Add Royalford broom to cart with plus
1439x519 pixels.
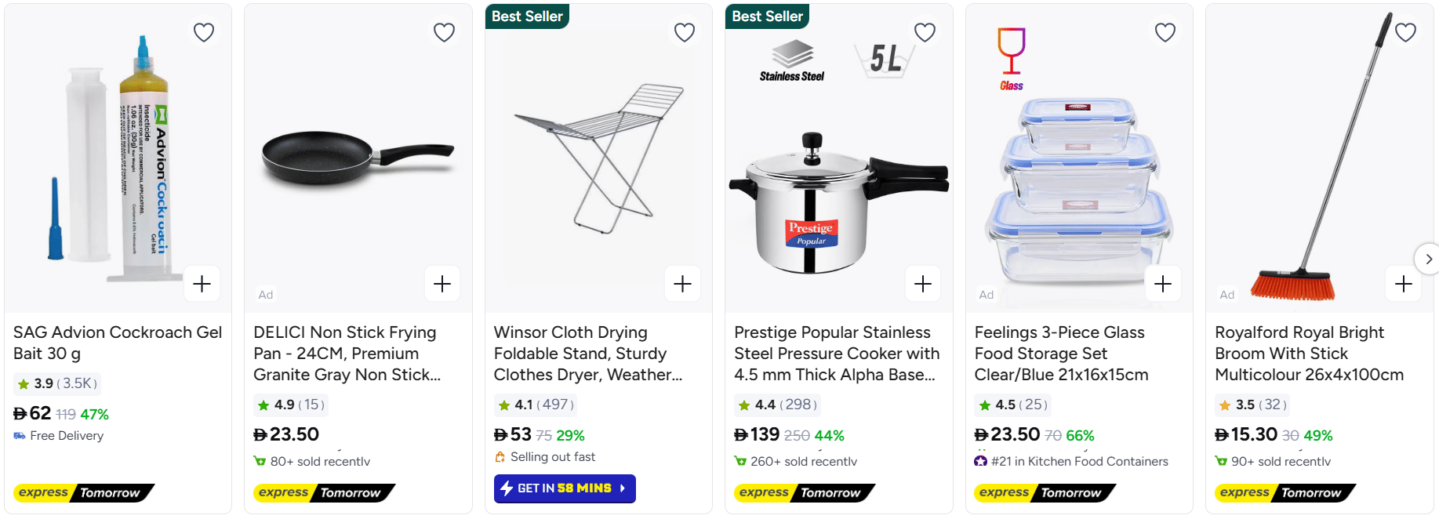[1404, 284]
